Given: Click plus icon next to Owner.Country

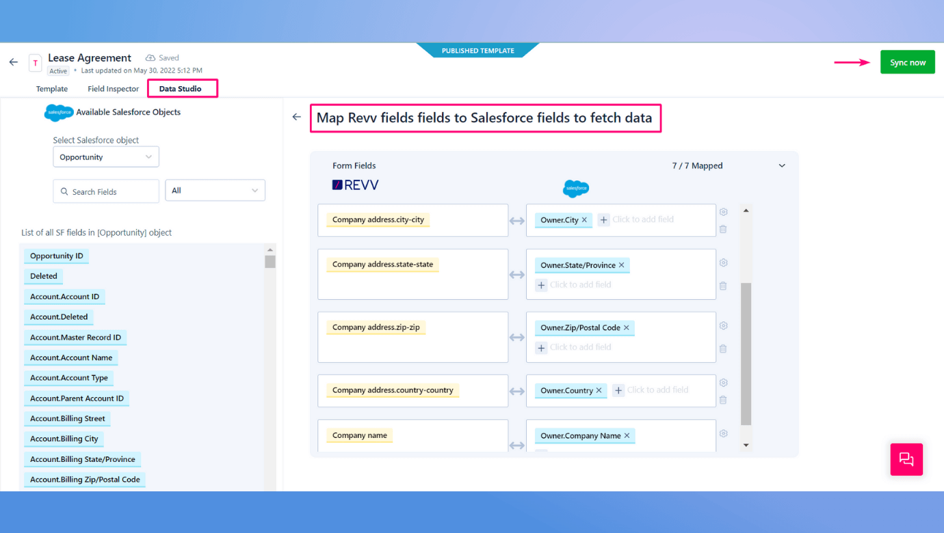Looking at the screenshot, I should pos(618,390).
